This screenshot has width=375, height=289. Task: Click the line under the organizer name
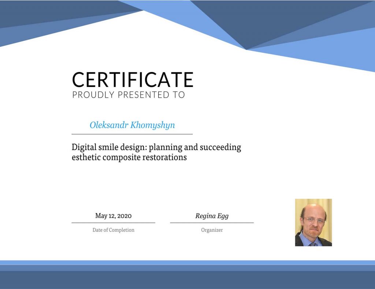tap(212, 223)
